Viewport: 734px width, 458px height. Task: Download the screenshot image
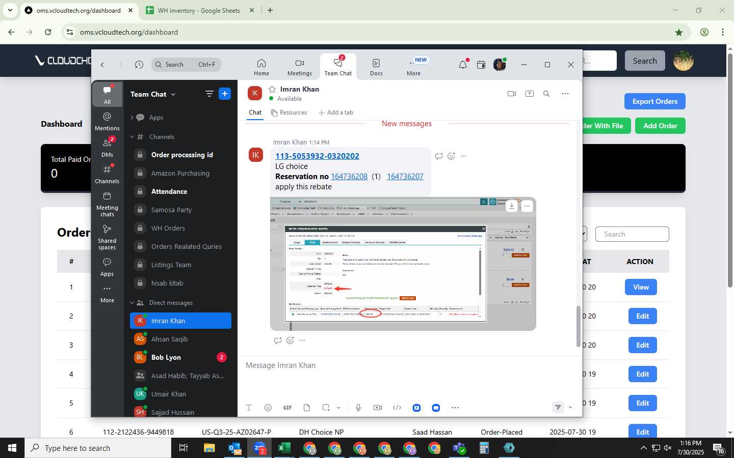(512, 206)
